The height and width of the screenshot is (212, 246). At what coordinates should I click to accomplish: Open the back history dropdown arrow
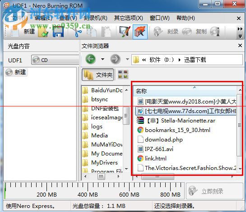(x=102, y=59)
